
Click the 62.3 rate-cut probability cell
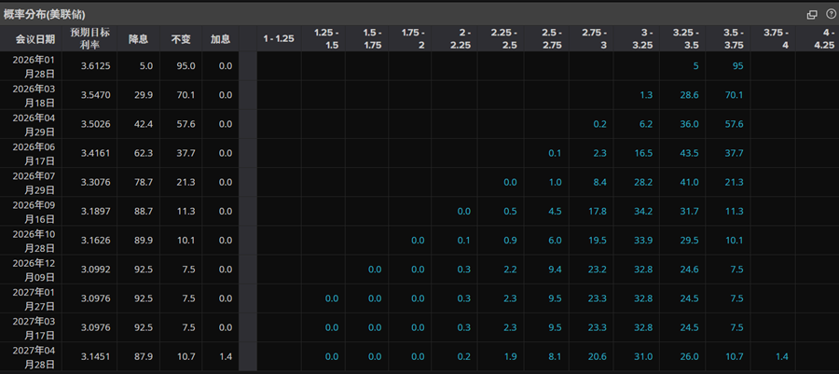pyautogui.click(x=144, y=153)
